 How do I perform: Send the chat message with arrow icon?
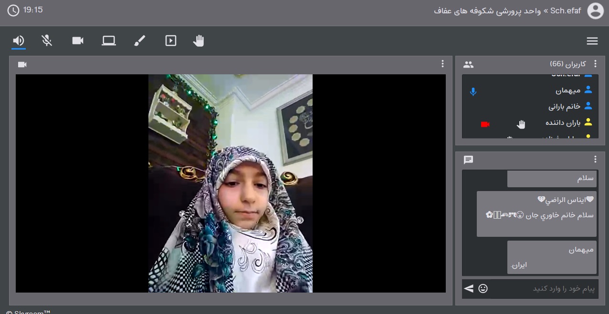[x=469, y=288]
